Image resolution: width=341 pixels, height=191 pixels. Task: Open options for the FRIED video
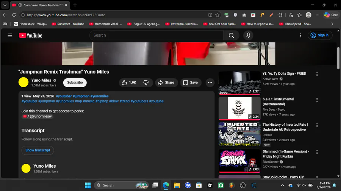coord(317,74)
